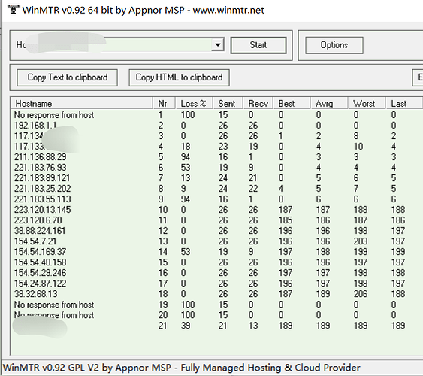Click Copy HTML to clipboard
Viewport: 423px width, 376px height.
(179, 77)
